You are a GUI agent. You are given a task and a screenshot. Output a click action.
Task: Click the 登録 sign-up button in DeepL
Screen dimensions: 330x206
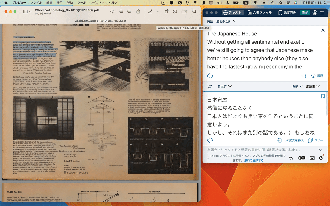[x=305, y=13]
